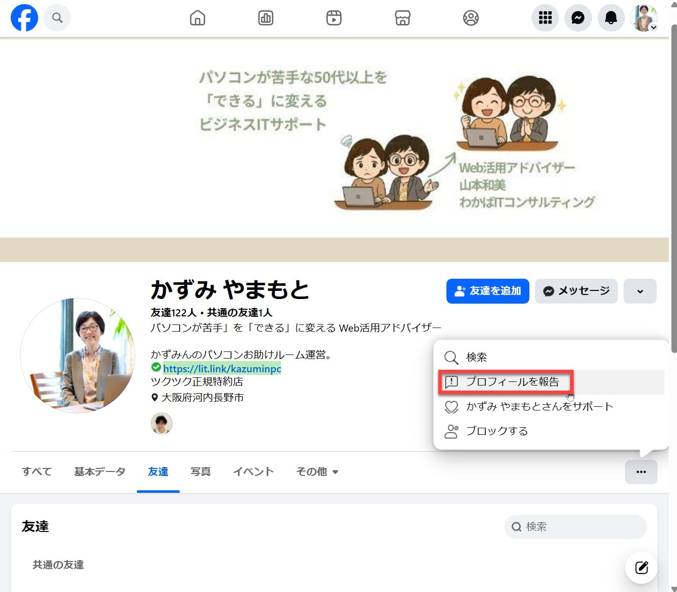Image resolution: width=677 pixels, height=592 pixels.
Task: Open the Marketplace storefront icon
Action: (402, 18)
